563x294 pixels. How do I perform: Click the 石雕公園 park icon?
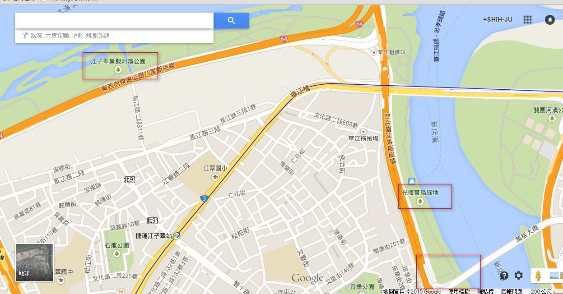[x=117, y=254]
